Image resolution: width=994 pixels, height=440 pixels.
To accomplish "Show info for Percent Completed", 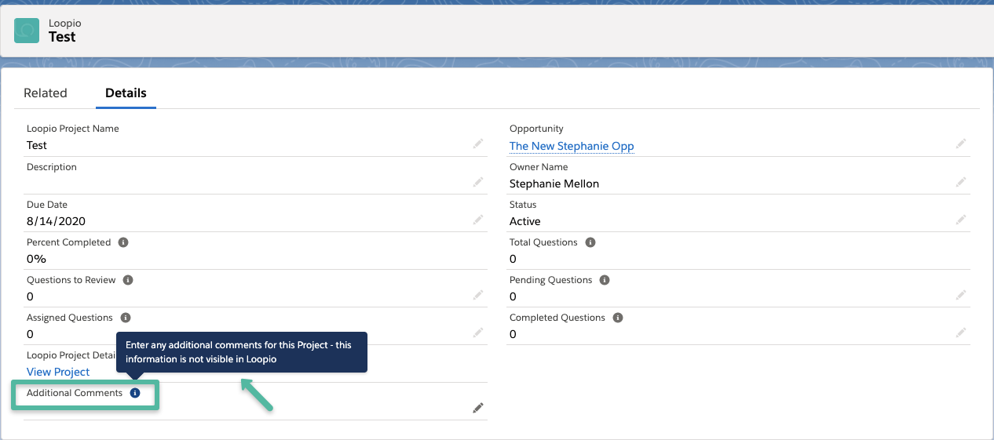I will [x=123, y=242].
